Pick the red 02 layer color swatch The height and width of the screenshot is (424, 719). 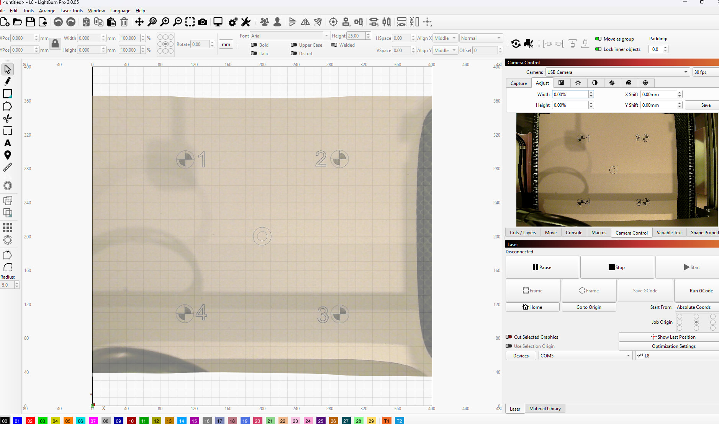30,421
